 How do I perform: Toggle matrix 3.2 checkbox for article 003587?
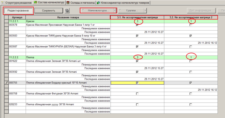[x=191, y=47]
